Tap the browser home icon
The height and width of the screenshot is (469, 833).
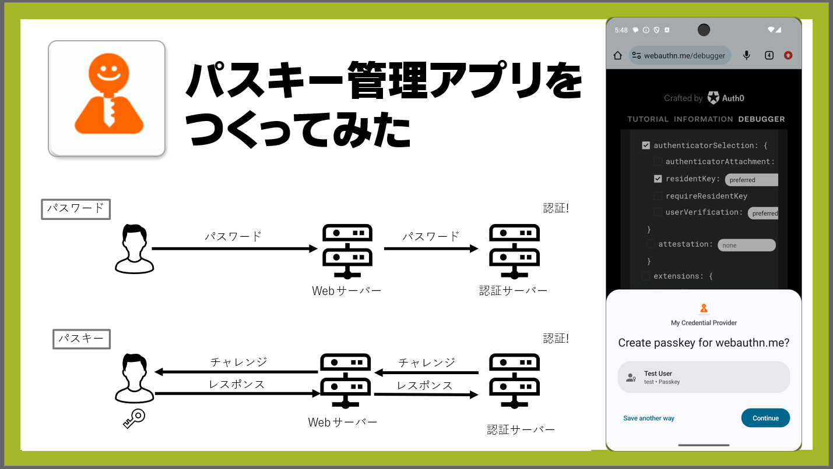coord(618,55)
